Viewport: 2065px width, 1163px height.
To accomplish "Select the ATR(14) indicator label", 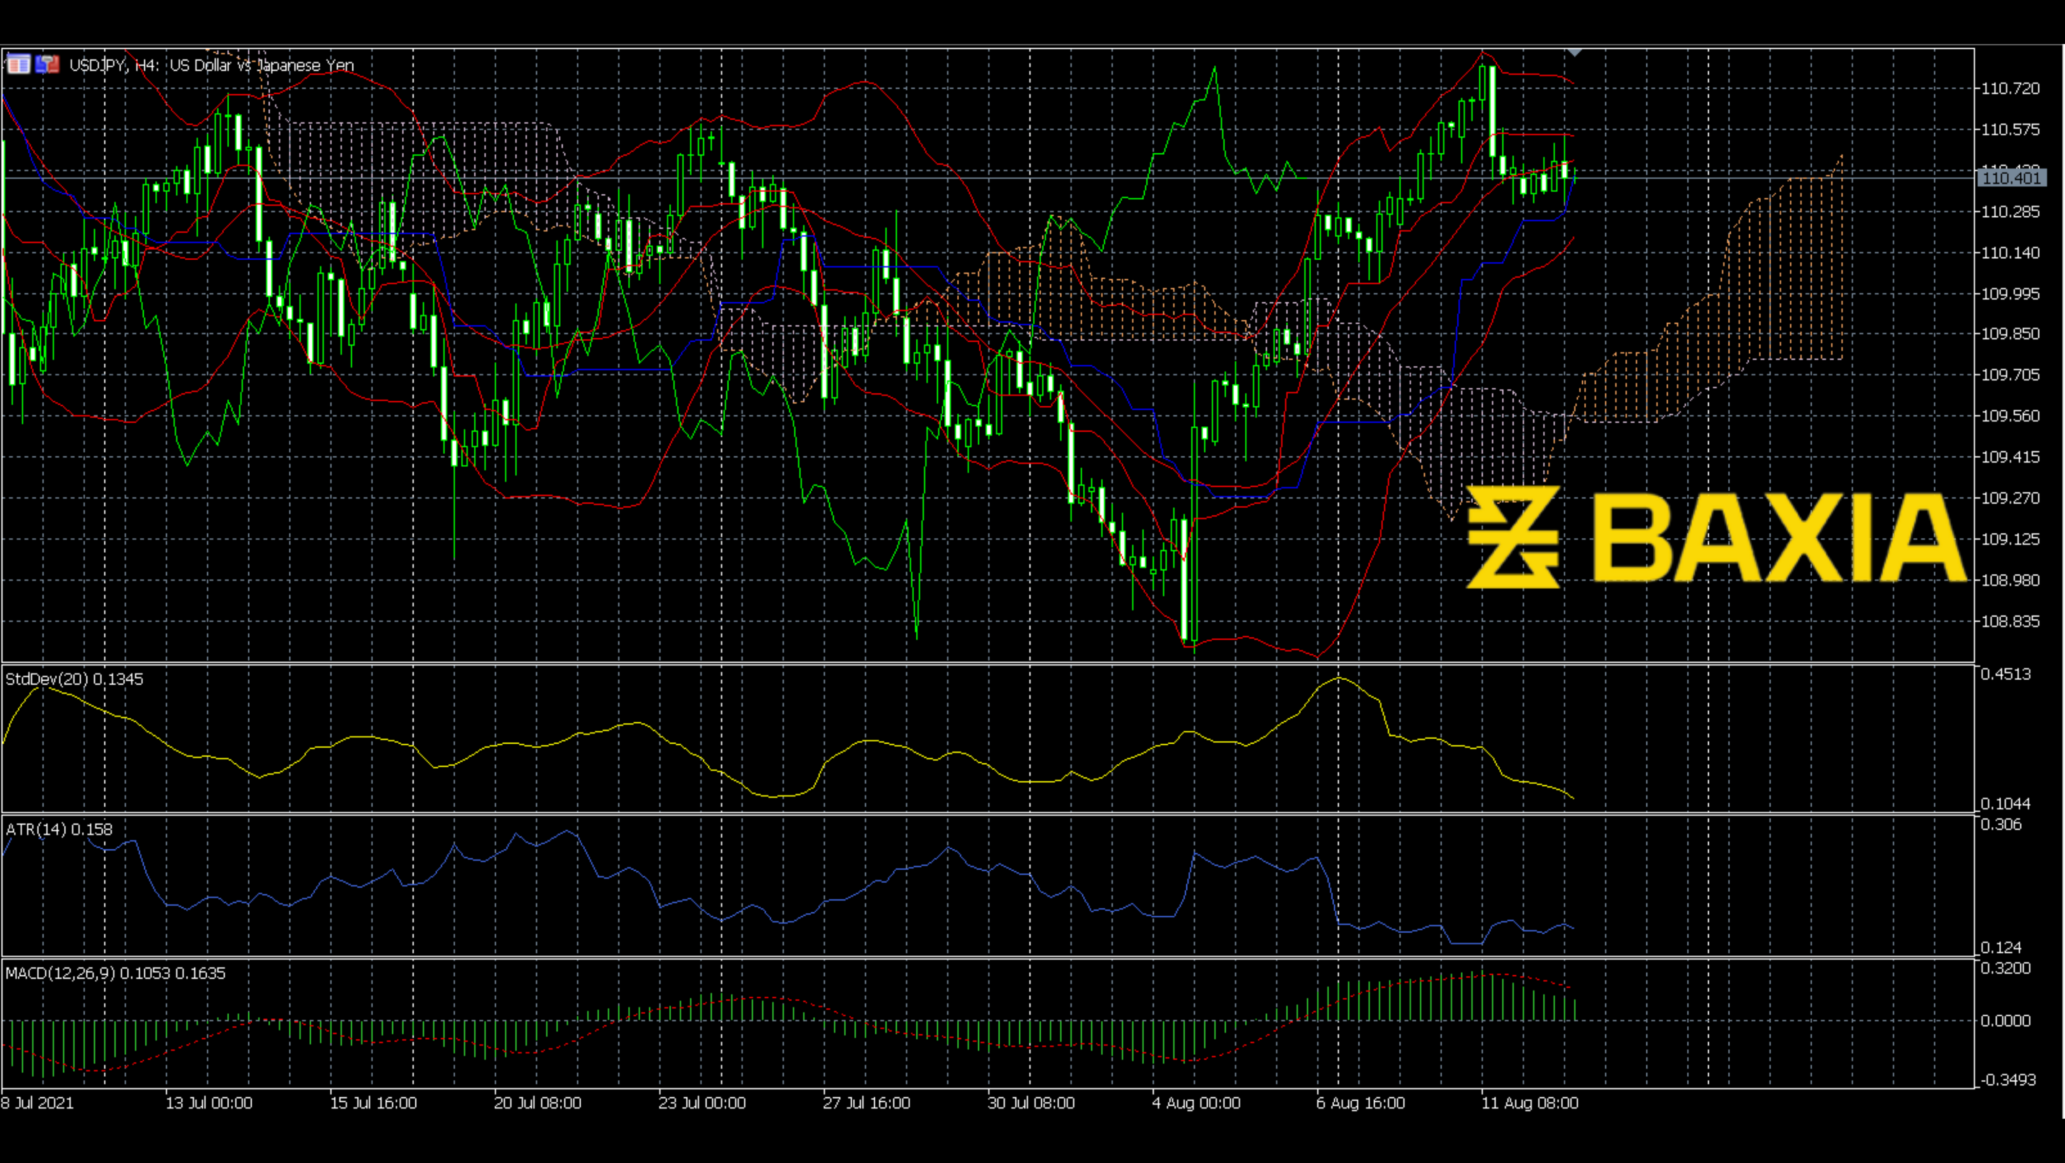I will click(x=58, y=829).
